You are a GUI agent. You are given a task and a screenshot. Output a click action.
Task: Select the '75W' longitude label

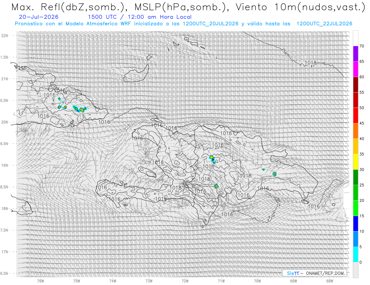point(77,281)
